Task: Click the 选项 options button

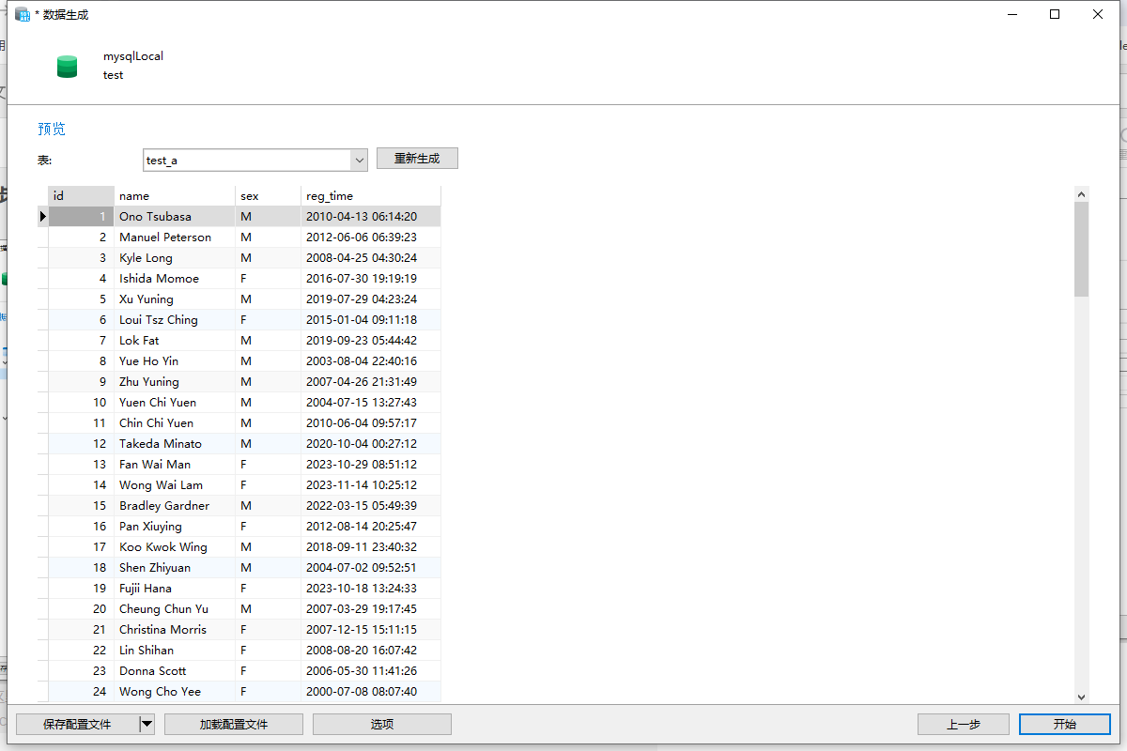Action: coord(382,724)
